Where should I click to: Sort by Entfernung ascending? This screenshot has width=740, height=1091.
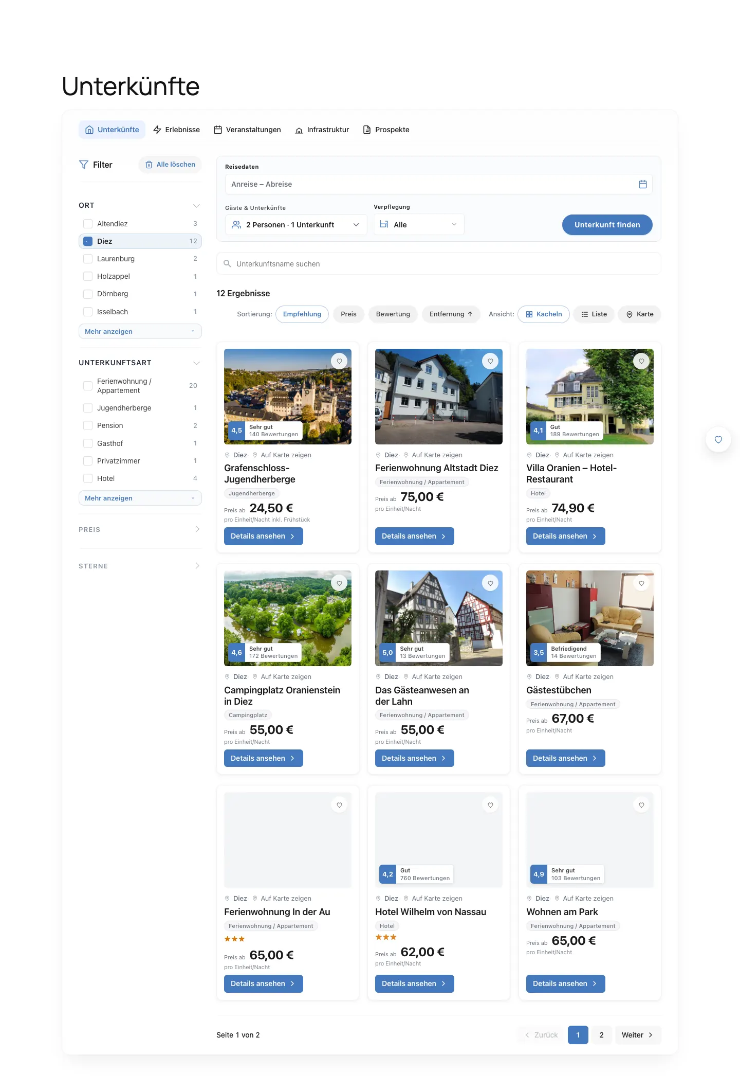(451, 314)
